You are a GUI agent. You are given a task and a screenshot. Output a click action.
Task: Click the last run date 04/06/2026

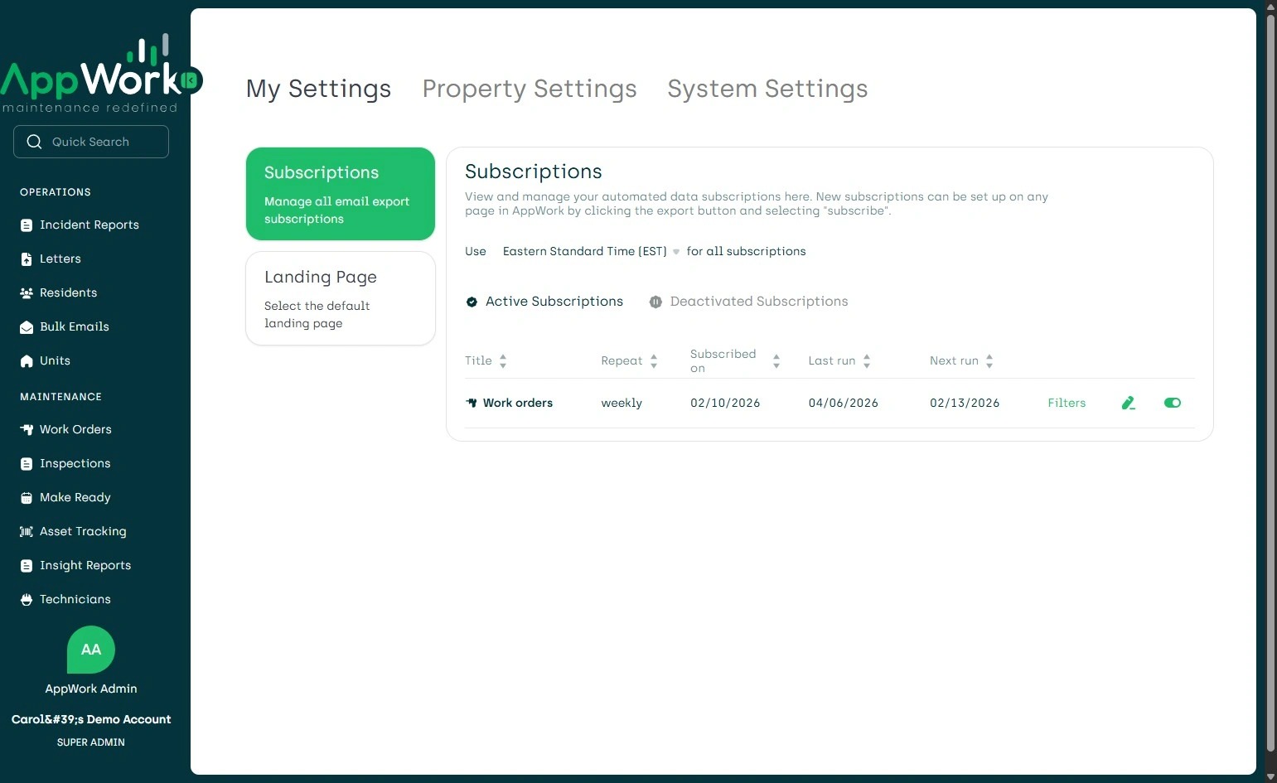click(x=844, y=403)
